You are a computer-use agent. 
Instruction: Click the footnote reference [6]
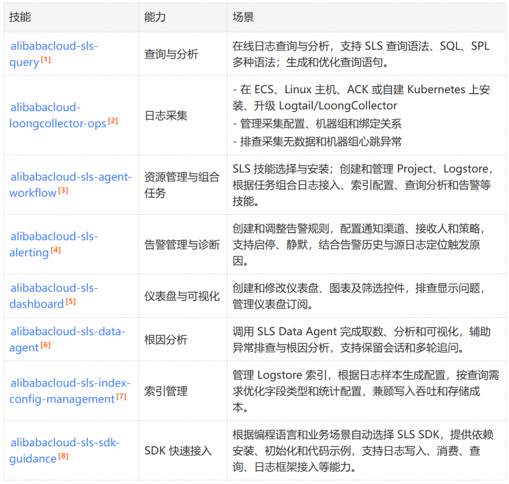click(45, 345)
